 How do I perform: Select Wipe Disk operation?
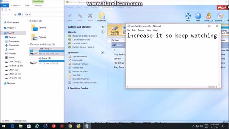coord(74,75)
